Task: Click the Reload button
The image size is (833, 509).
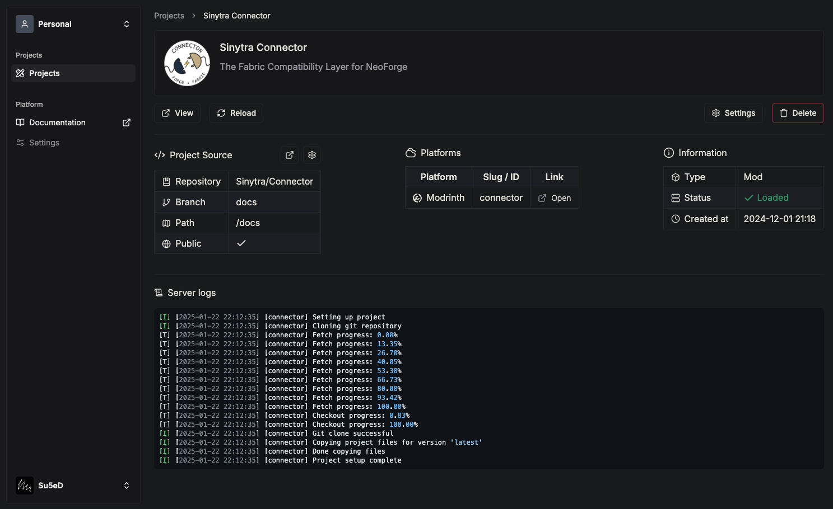Action: [x=236, y=113]
